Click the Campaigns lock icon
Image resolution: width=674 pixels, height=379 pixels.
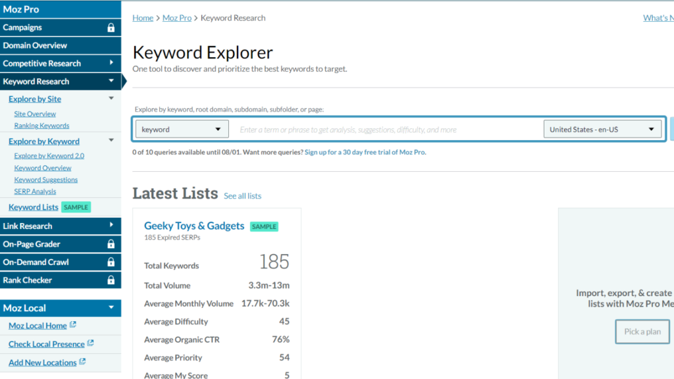(x=111, y=28)
